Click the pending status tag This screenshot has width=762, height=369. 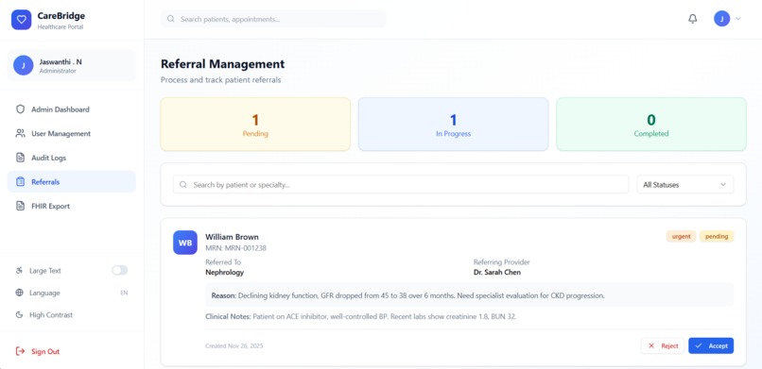pos(717,236)
